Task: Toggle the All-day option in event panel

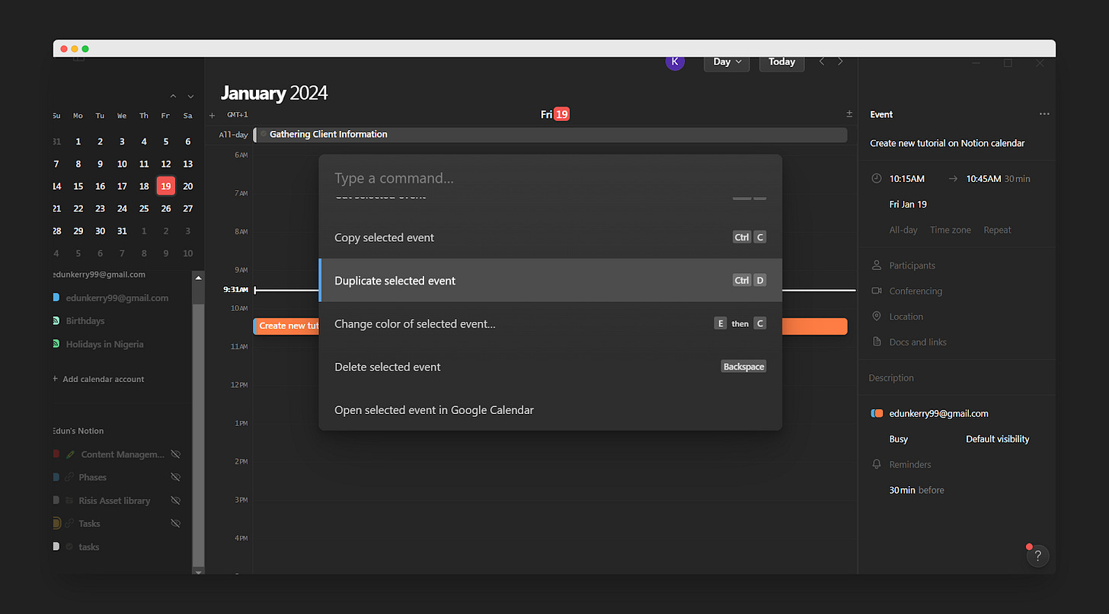Action: (x=903, y=230)
